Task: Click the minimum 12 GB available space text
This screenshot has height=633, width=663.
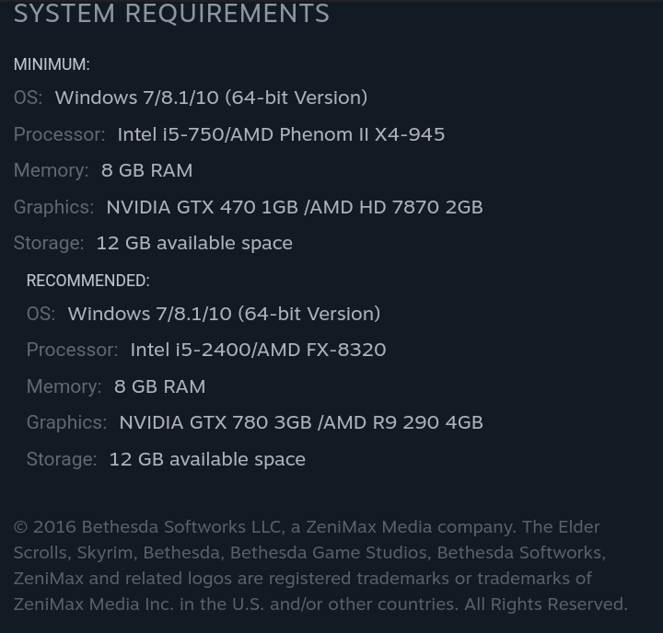Action: [x=194, y=243]
